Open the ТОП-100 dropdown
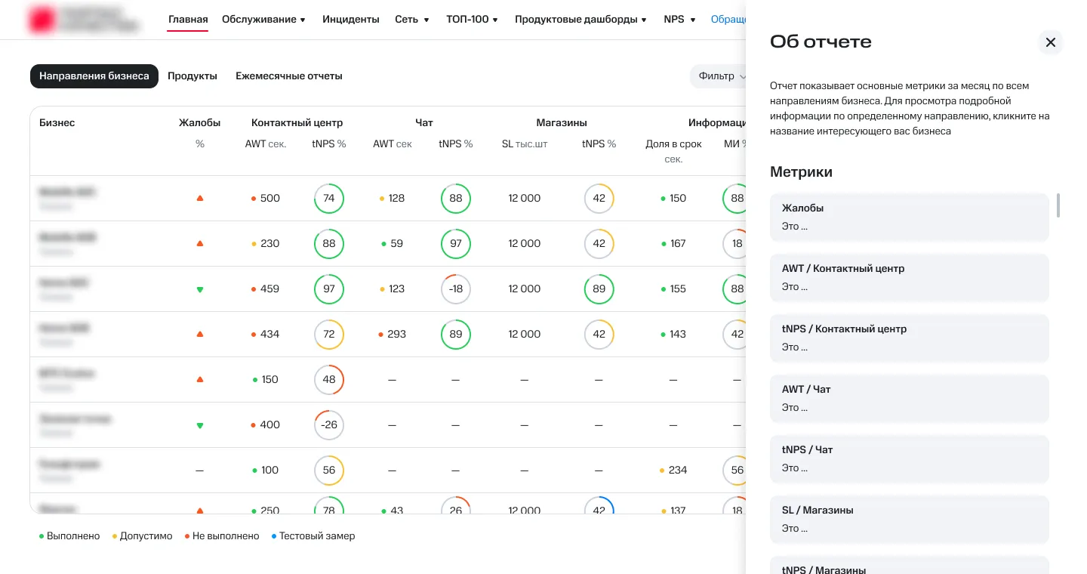This screenshot has height=574, width=1087. point(472,20)
